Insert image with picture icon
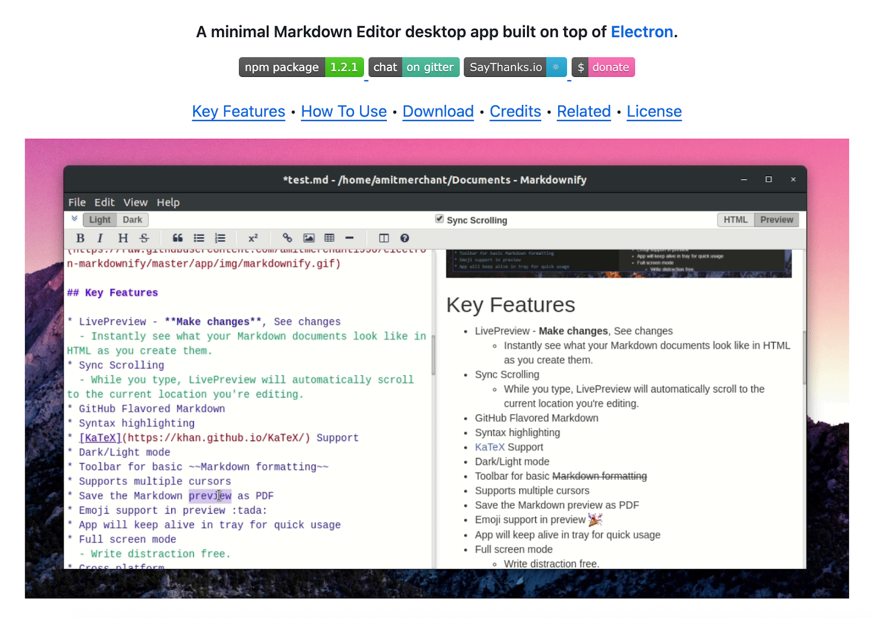873x618 pixels. [309, 238]
